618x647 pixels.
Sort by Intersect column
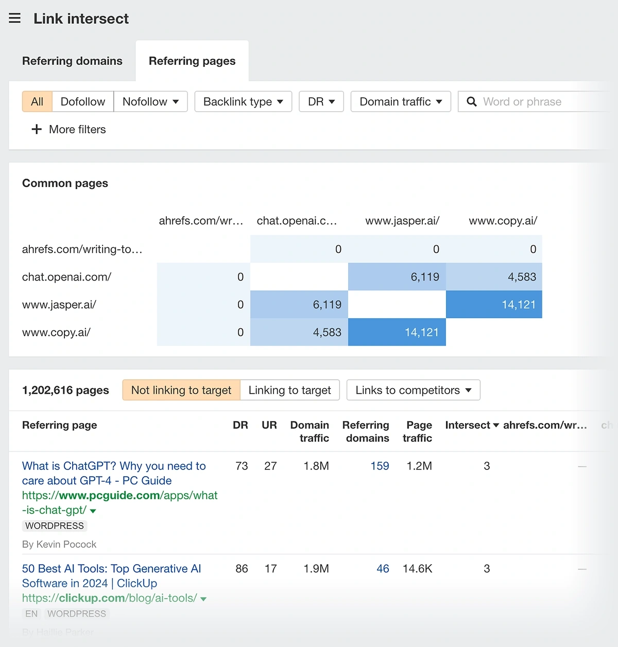(x=472, y=425)
